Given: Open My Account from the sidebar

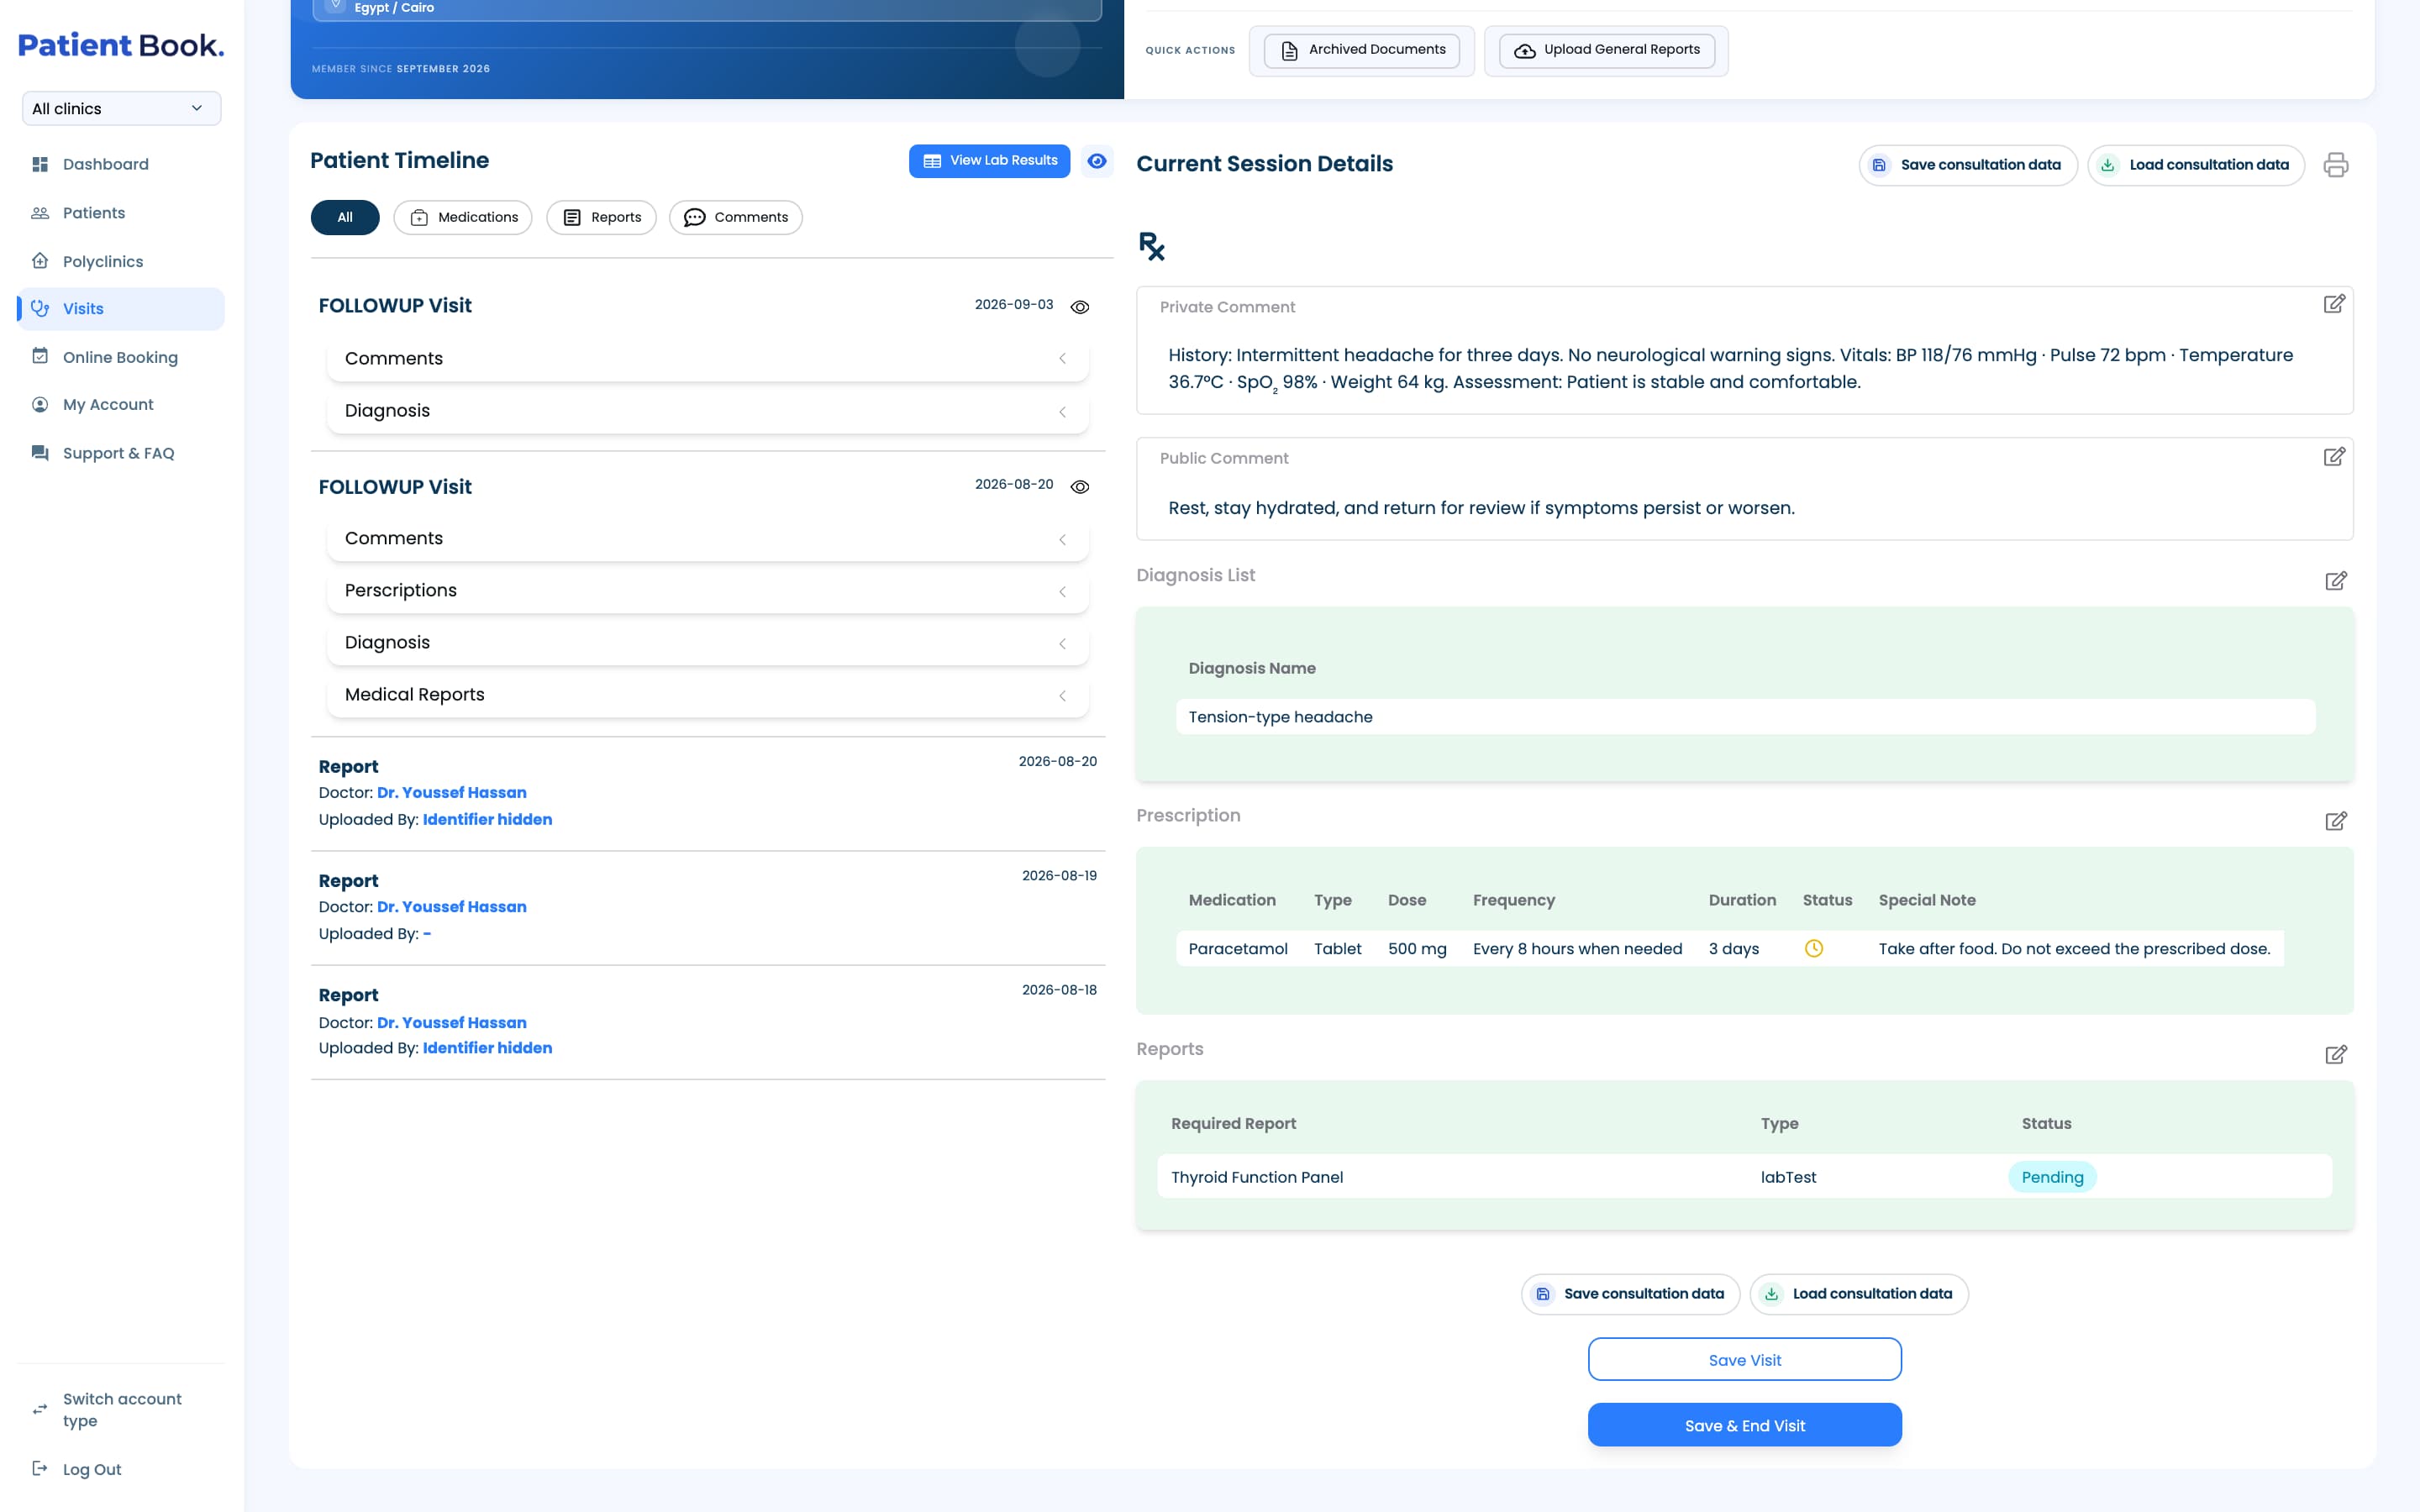Looking at the screenshot, I should (121, 405).
